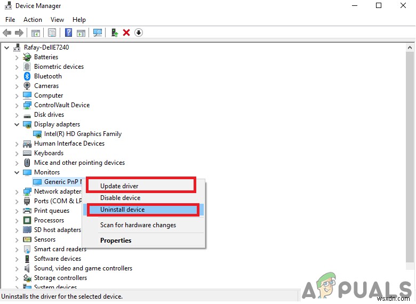Viewport: 416px width, 304px height.
Task: Collapse the Rafay-DellE7240 root node
Action: [6, 48]
